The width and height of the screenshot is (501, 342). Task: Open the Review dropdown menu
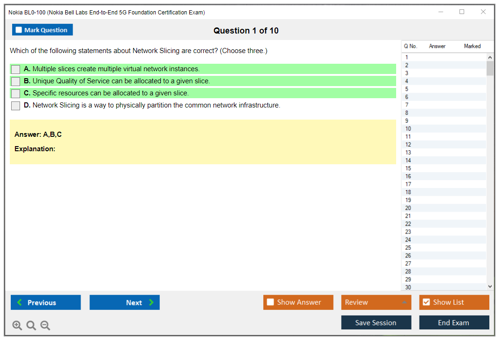click(x=376, y=302)
